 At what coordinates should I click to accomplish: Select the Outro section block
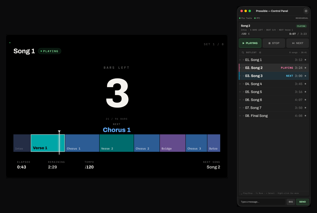point(214,143)
